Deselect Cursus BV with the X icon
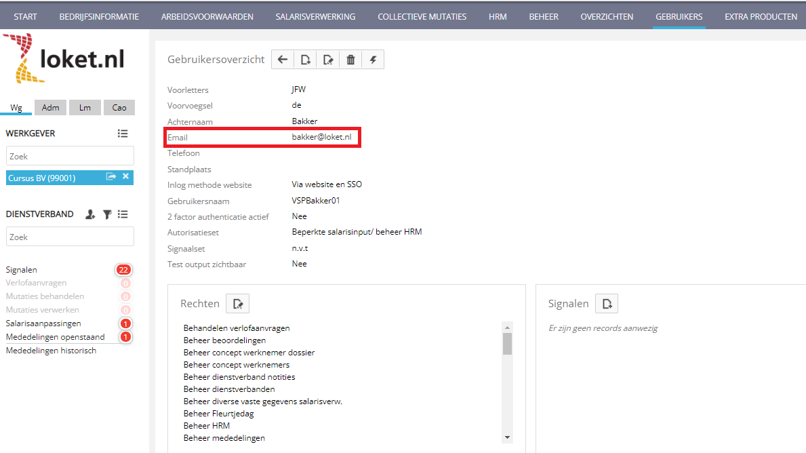The height and width of the screenshot is (453, 806). click(x=125, y=176)
